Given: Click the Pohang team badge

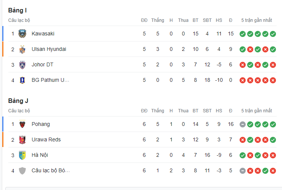Looking at the screenshot, I should pos(22,124).
